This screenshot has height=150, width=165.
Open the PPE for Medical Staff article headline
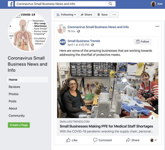pyautogui.click(x=106, y=126)
